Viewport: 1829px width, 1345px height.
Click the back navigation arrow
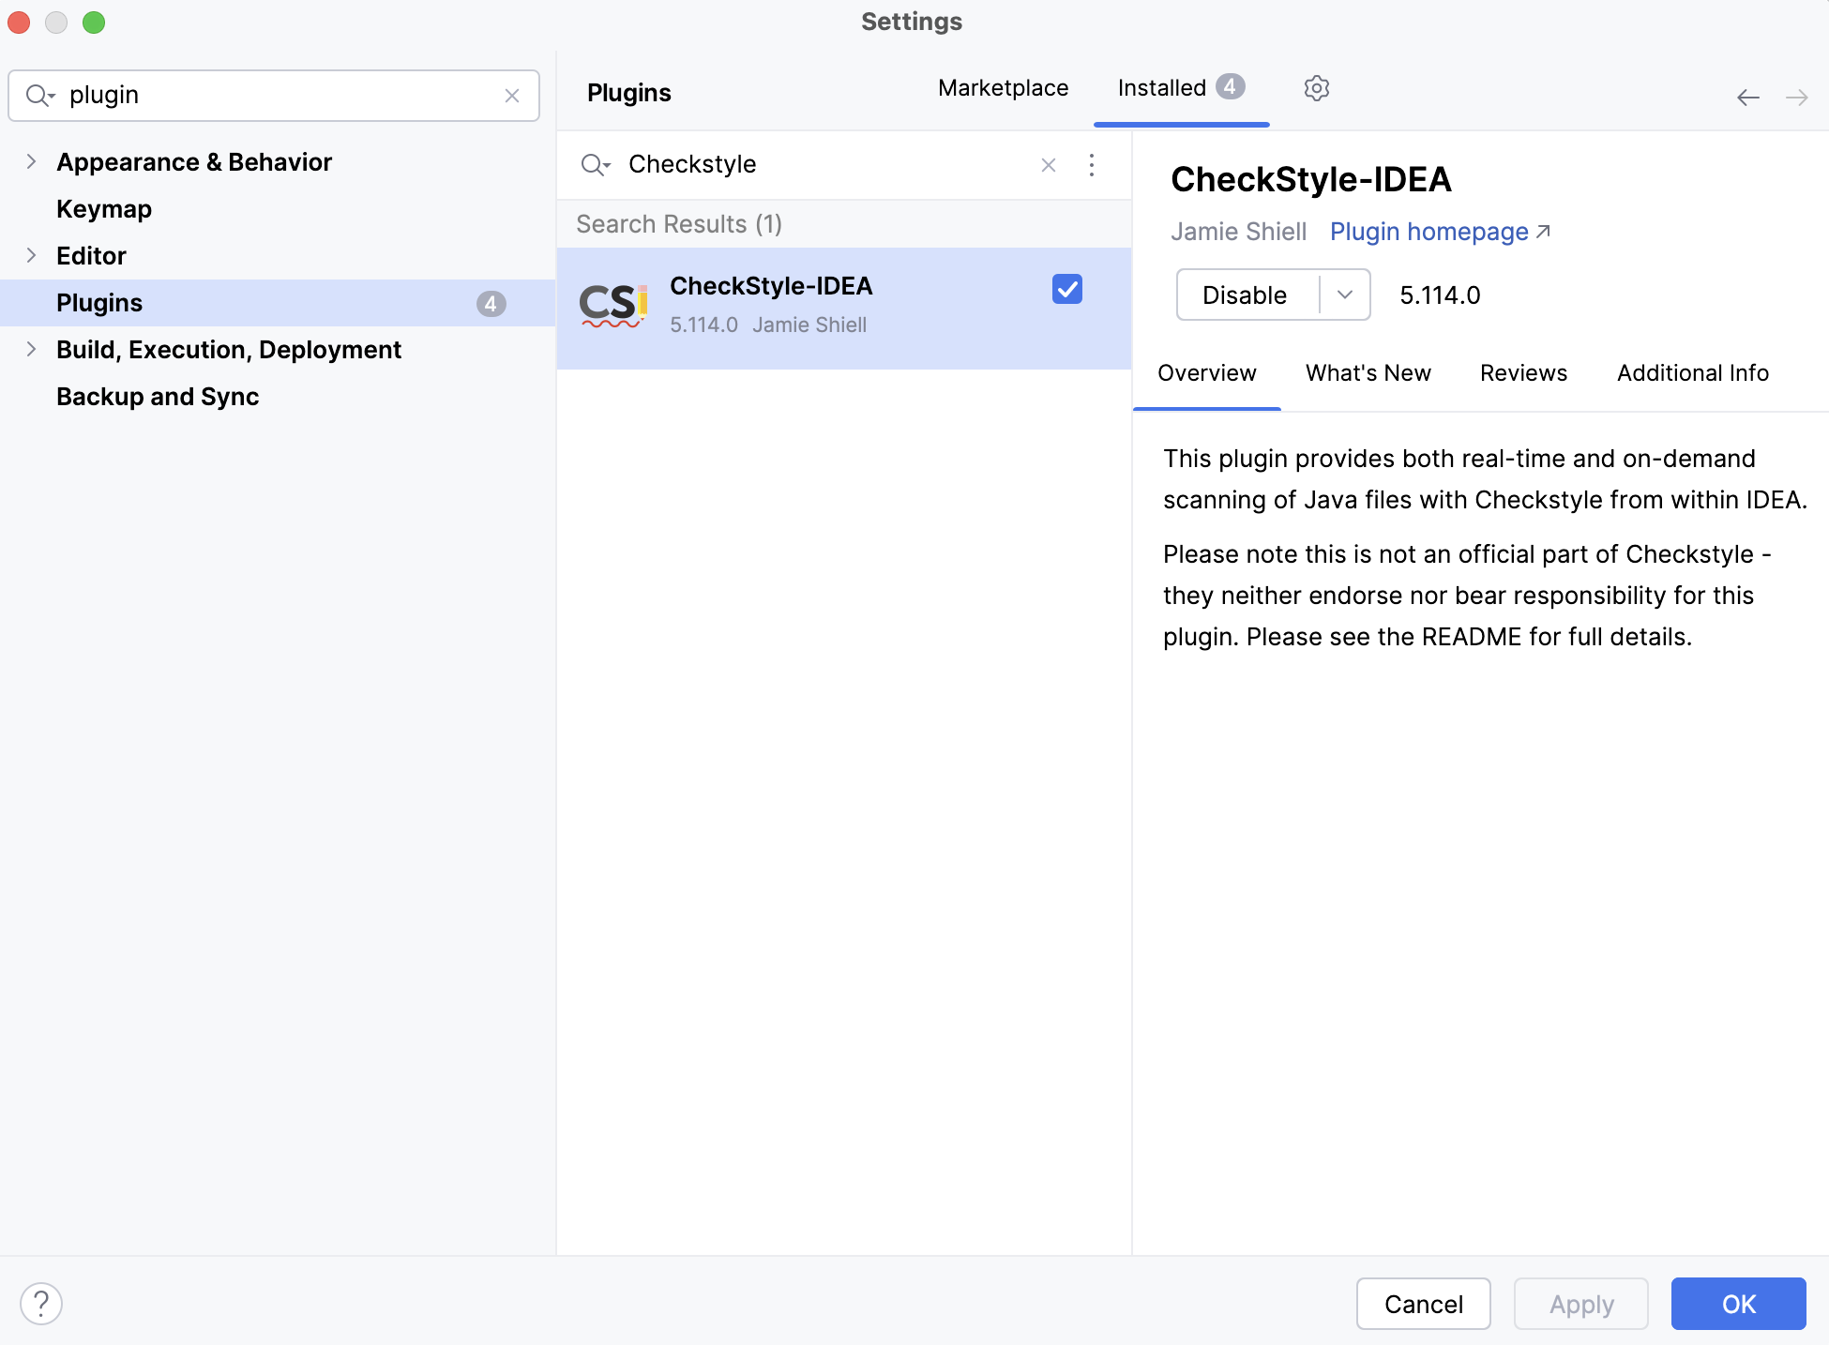(1747, 98)
